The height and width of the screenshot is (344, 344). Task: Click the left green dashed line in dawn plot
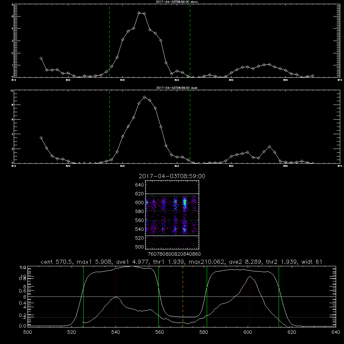coord(109,41)
